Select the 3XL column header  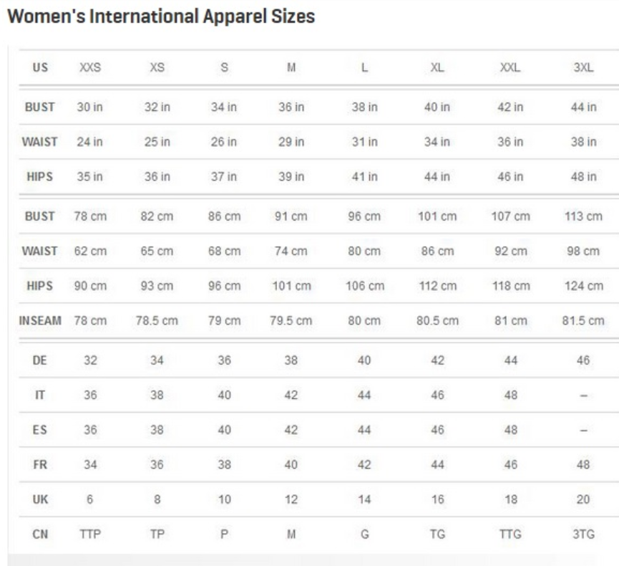click(x=583, y=68)
